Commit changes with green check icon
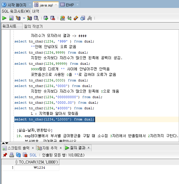 (46, 18)
